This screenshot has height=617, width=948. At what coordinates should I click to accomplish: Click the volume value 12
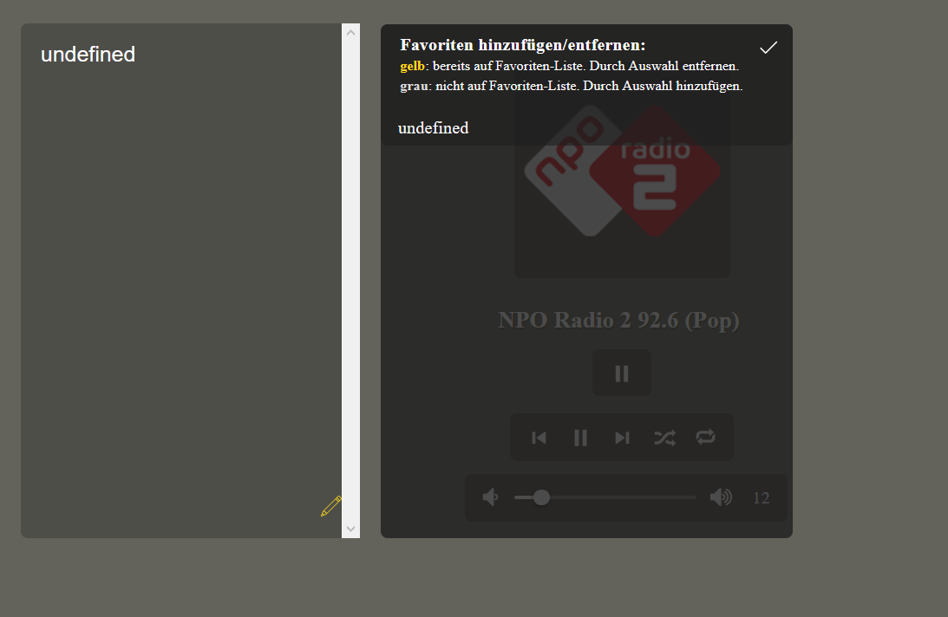(x=761, y=498)
